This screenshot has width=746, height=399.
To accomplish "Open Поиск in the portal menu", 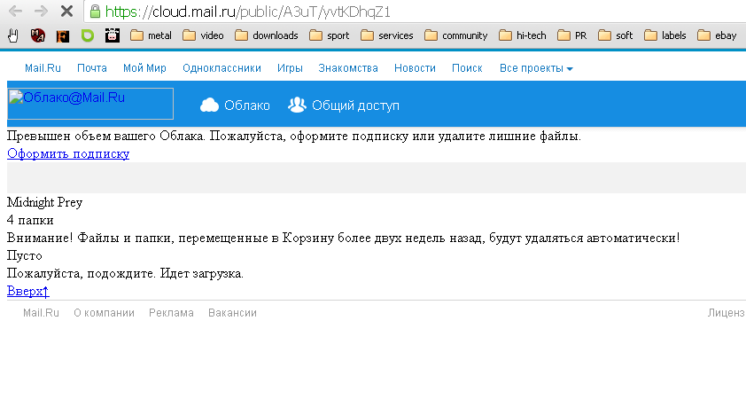I will 467,68.
